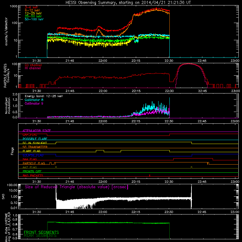Viewport: 242px width, 242px height.
Task: Select the Collimator 8 legend label
Action: (x=34, y=100)
